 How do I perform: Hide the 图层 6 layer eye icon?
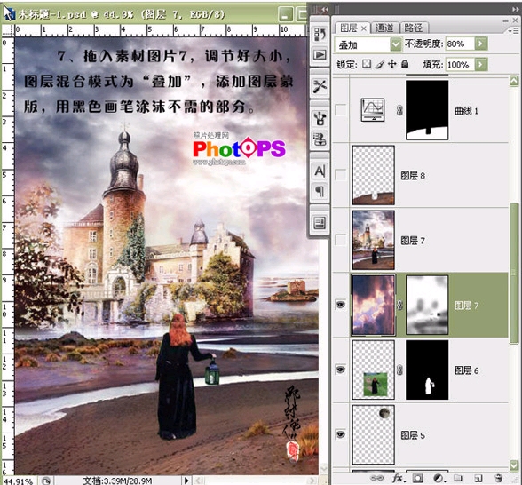tap(340, 370)
